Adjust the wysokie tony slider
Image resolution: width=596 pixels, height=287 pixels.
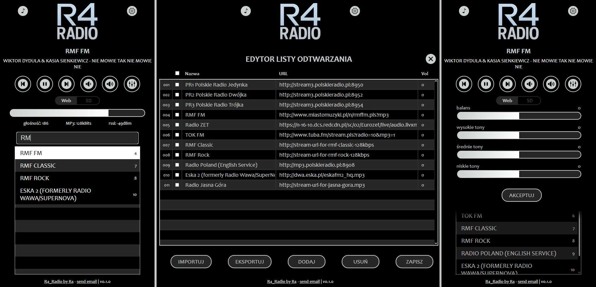pyautogui.click(x=519, y=135)
